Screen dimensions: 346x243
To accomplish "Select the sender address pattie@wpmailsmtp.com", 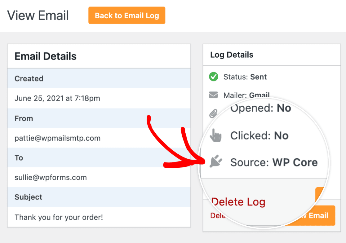I will (x=57, y=138).
